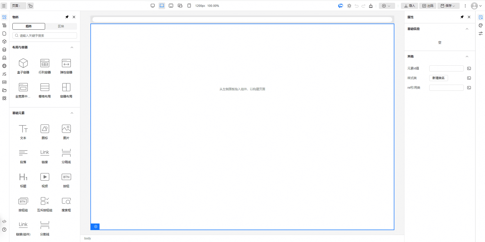Select the 图片 image component
This screenshot has height=242, width=485.
66,132
